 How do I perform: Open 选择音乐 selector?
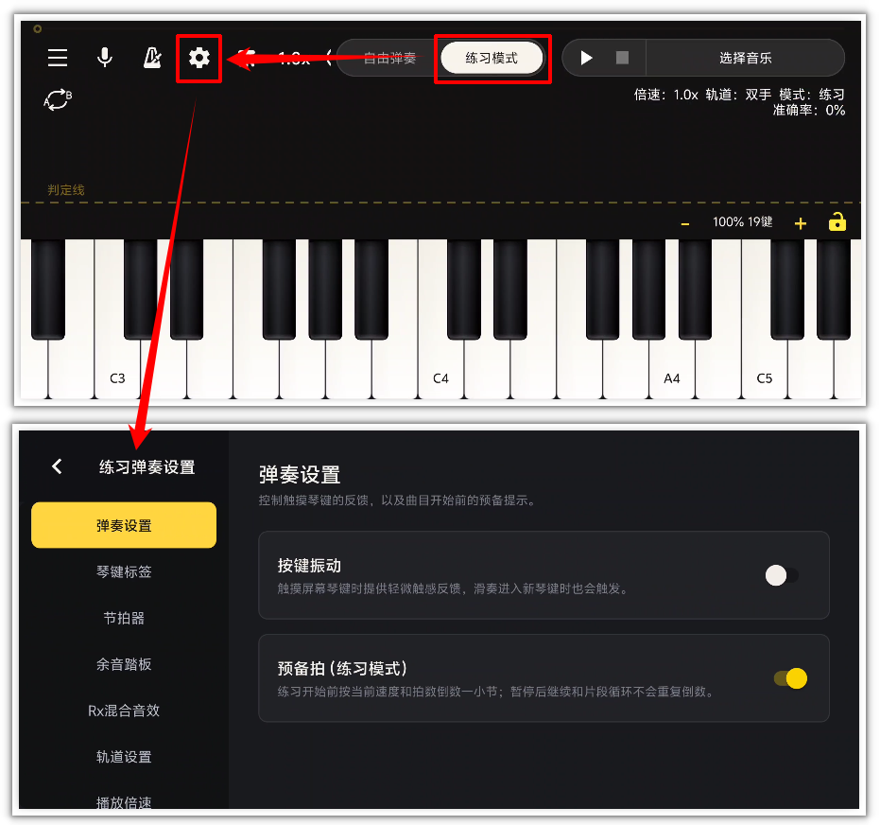coord(745,58)
